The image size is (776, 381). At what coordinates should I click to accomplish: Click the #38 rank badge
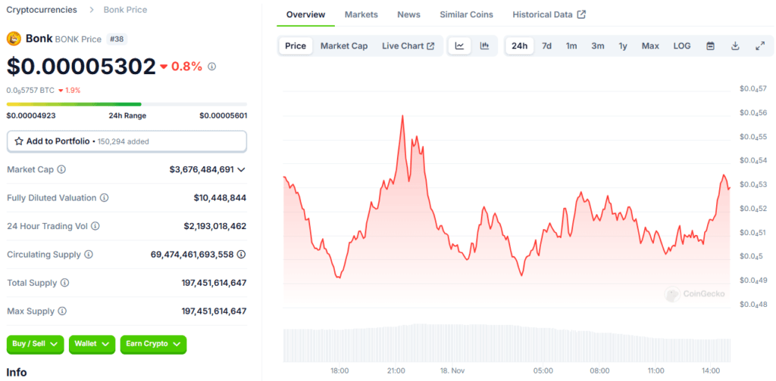point(117,39)
